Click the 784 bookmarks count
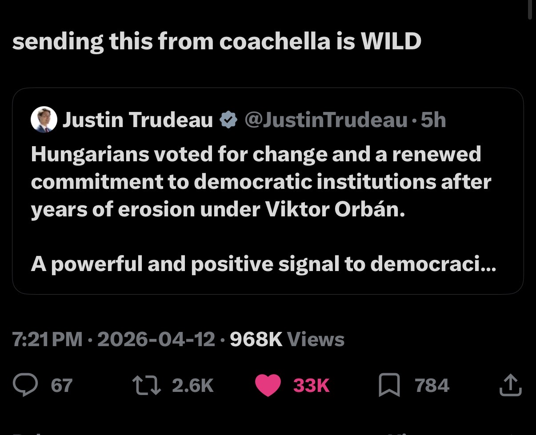Image resolution: width=536 pixels, height=435 pixels. coord(432,385)
